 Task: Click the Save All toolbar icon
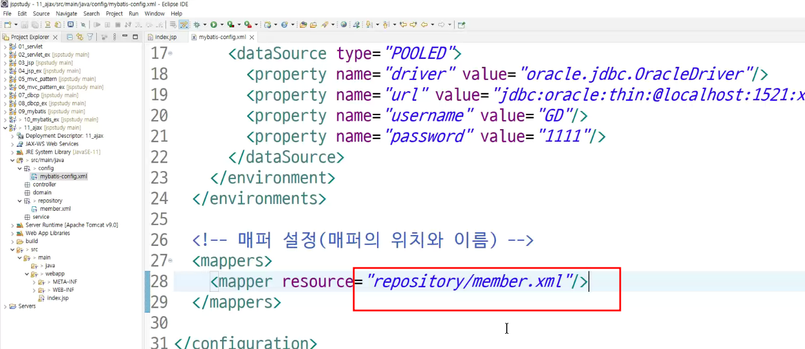click(35, 25)
